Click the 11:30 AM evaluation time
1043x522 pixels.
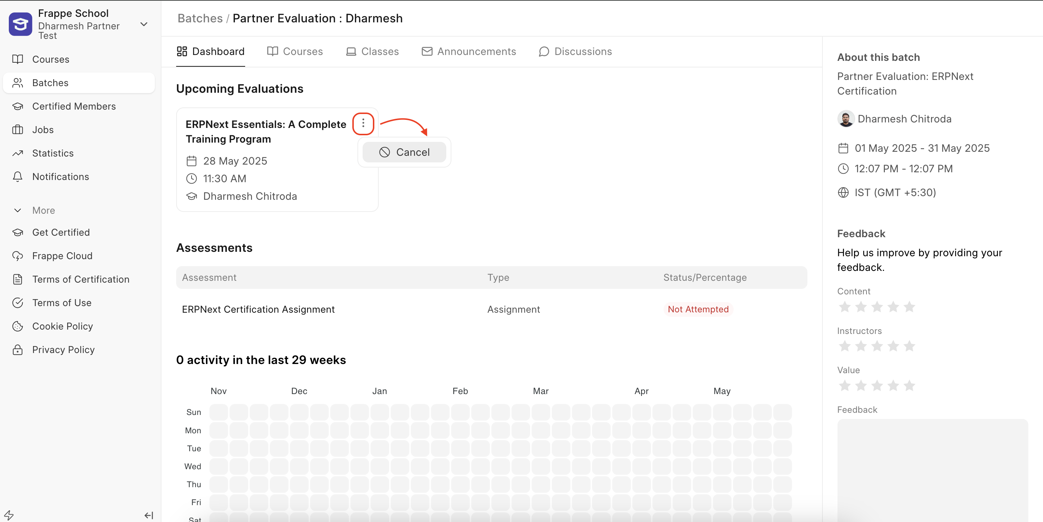click(224, 179)
